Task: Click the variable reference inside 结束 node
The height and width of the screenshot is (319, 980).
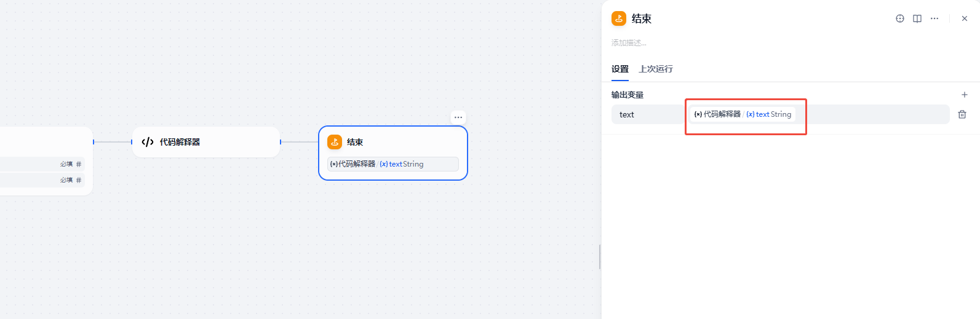Action: pos(393,164)
